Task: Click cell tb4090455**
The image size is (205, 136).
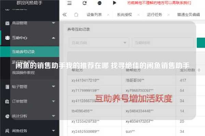Action: tap(82, 111)
